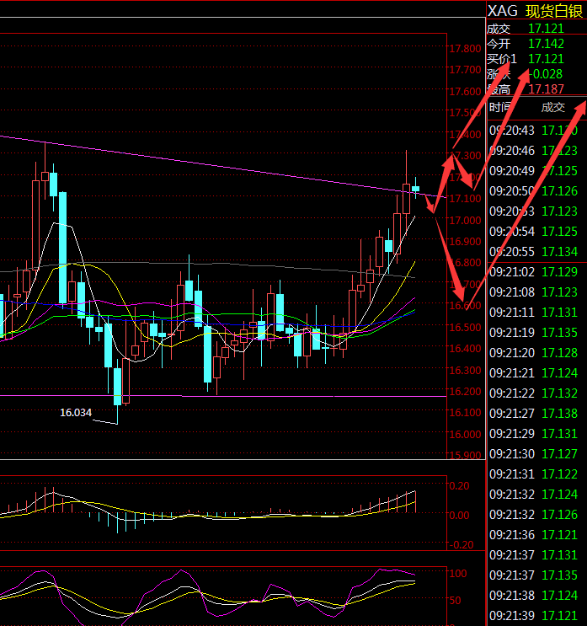Select the 09:21:38 timestamp
This screenshot has height=626, width=587.
512,596
